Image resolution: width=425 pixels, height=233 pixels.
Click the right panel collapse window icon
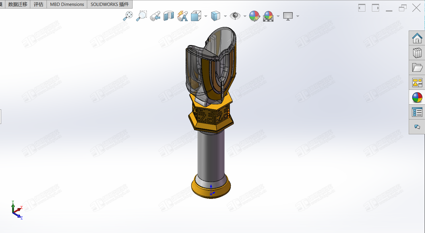point(375,8)
